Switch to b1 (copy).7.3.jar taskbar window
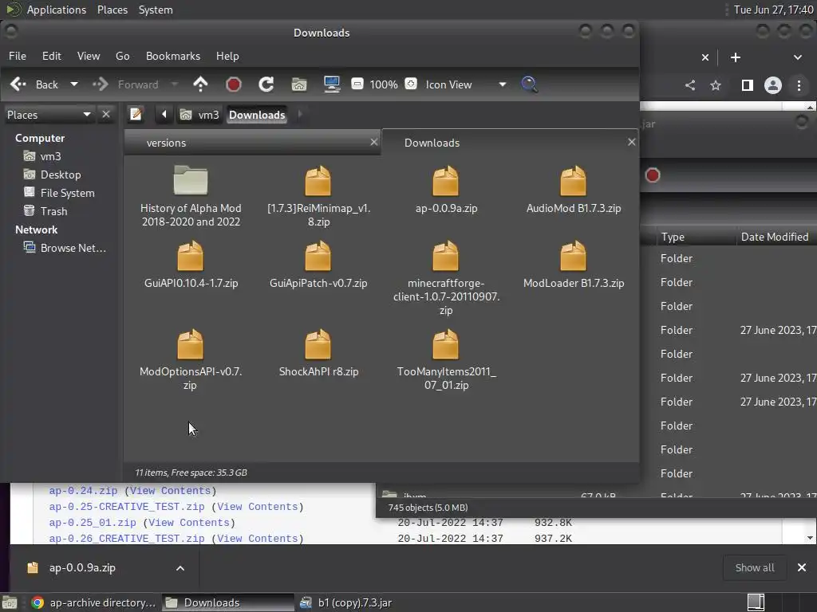817x612 pixels. click(x=346, y=602)
